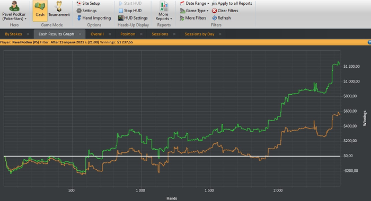Screen dimensions: 371x201
Task: Switch game mode to Cash
Action: (40, 11)
